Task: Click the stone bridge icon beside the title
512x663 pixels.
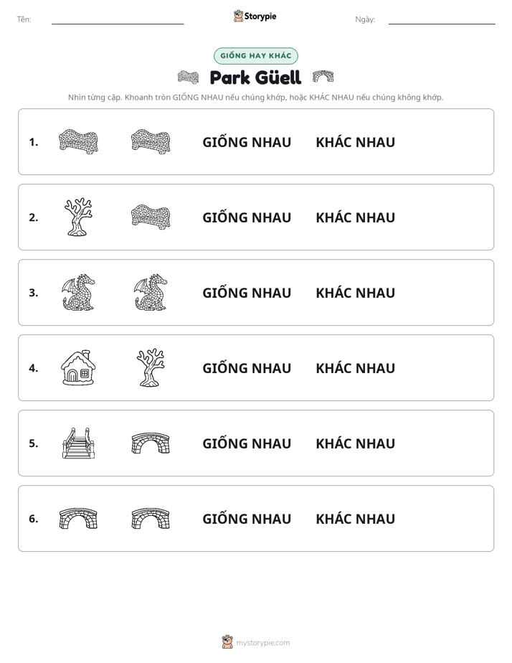Action: [323, 77]
